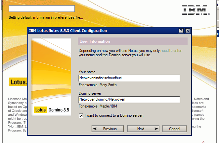Cancel the client configuration
Screen dimensions: 219x143
174,129
